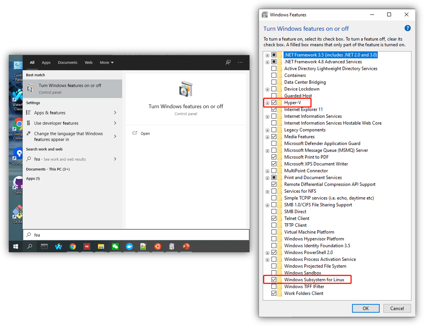Open the Control Panel desktop shortcut
Viewport: 424px width, 326px height.
18,71
